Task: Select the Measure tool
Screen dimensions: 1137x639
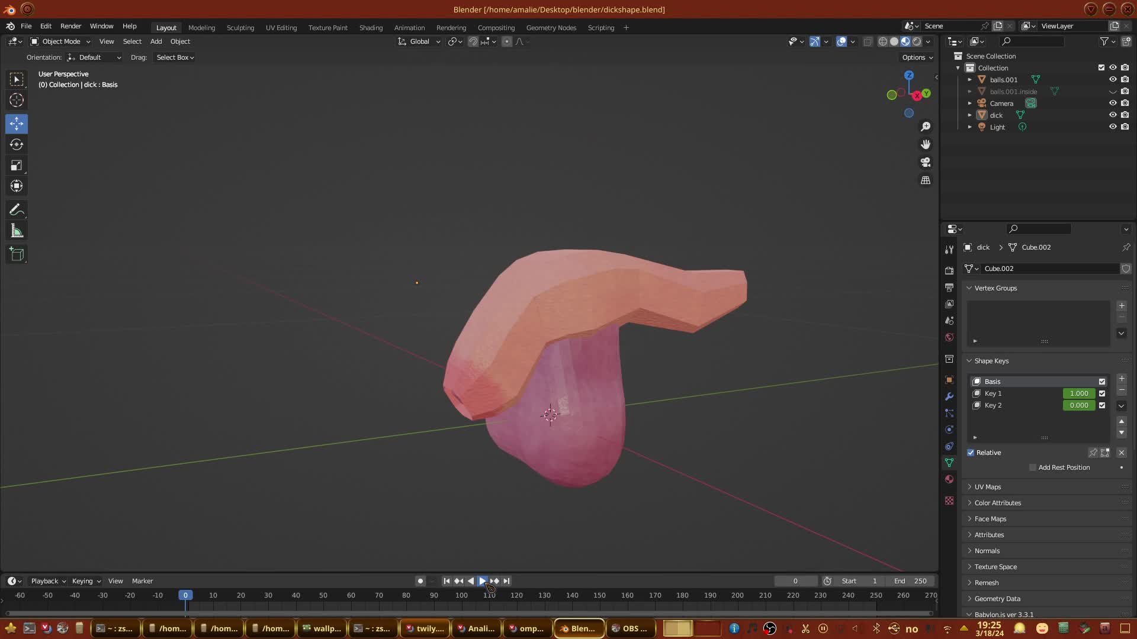Action: 17,231
